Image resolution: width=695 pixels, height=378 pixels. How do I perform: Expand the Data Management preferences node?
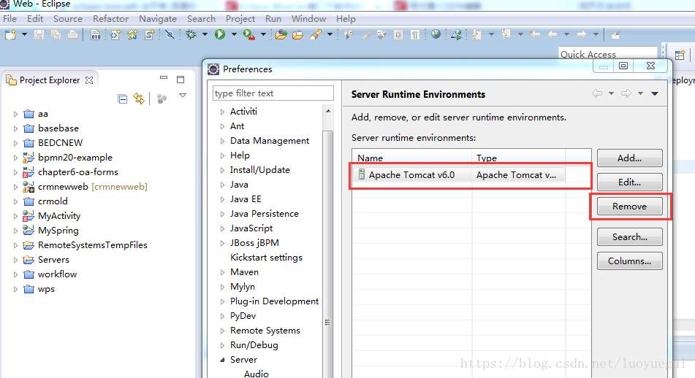[x=222, y=141]
